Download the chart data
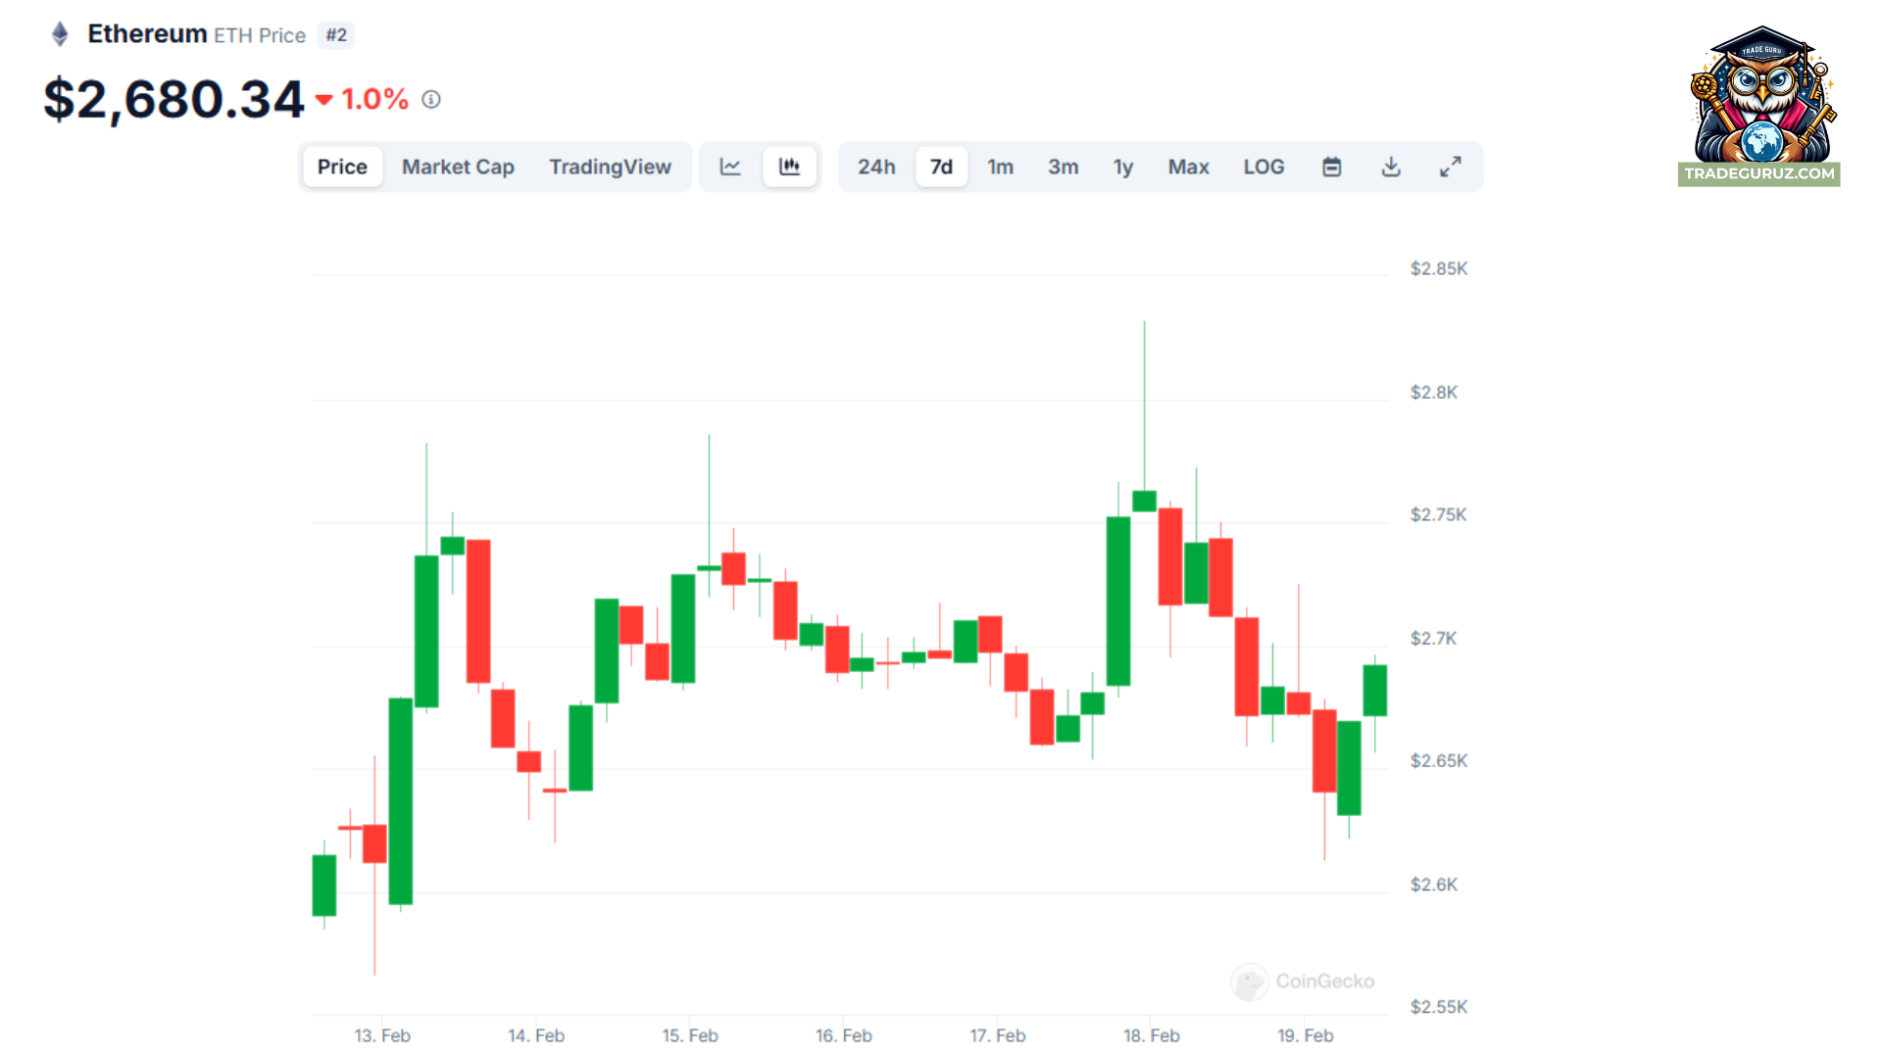Image resolution: width=1882 pixels, height=1058 pixels. (1391, 167)
